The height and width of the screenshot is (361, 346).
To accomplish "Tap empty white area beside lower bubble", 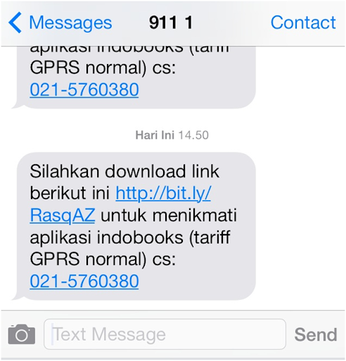I will [300, 226].
